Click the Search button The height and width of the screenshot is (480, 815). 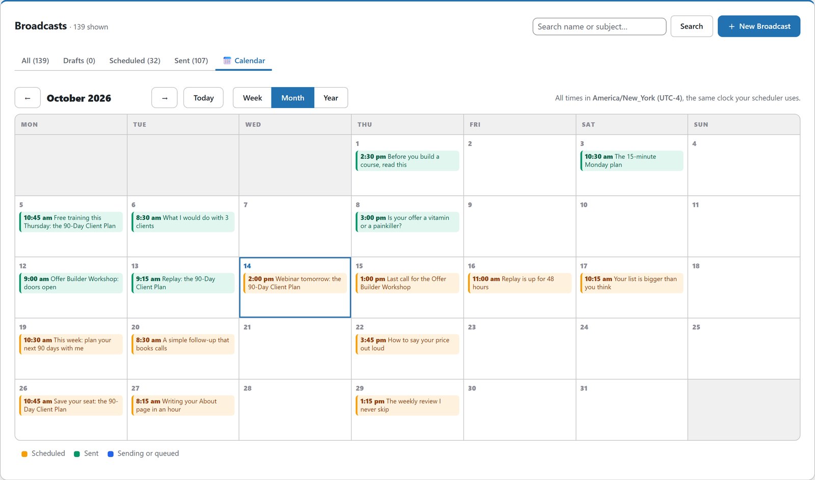pos(692,26)
